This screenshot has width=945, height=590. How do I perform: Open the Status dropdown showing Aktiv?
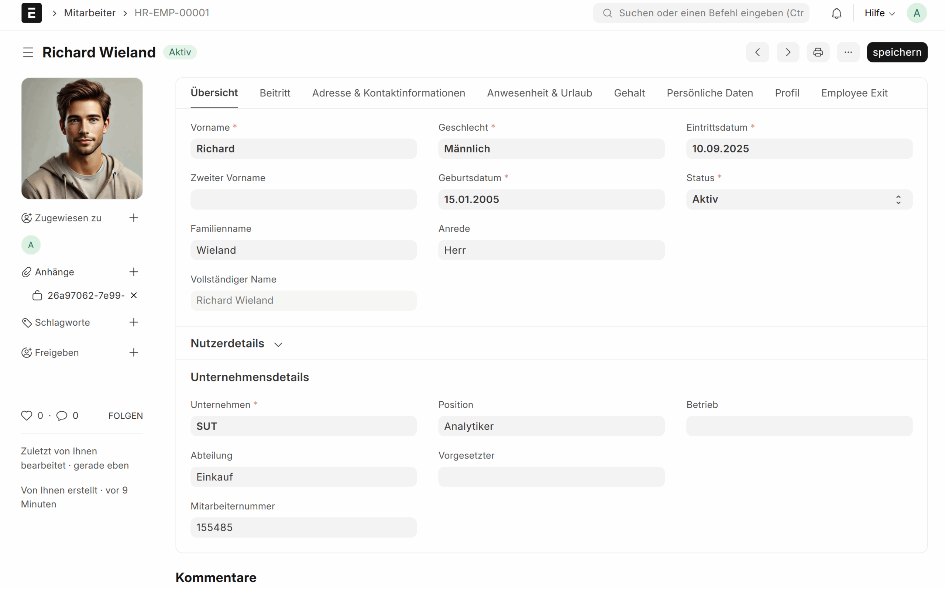[x=799, y=199]
